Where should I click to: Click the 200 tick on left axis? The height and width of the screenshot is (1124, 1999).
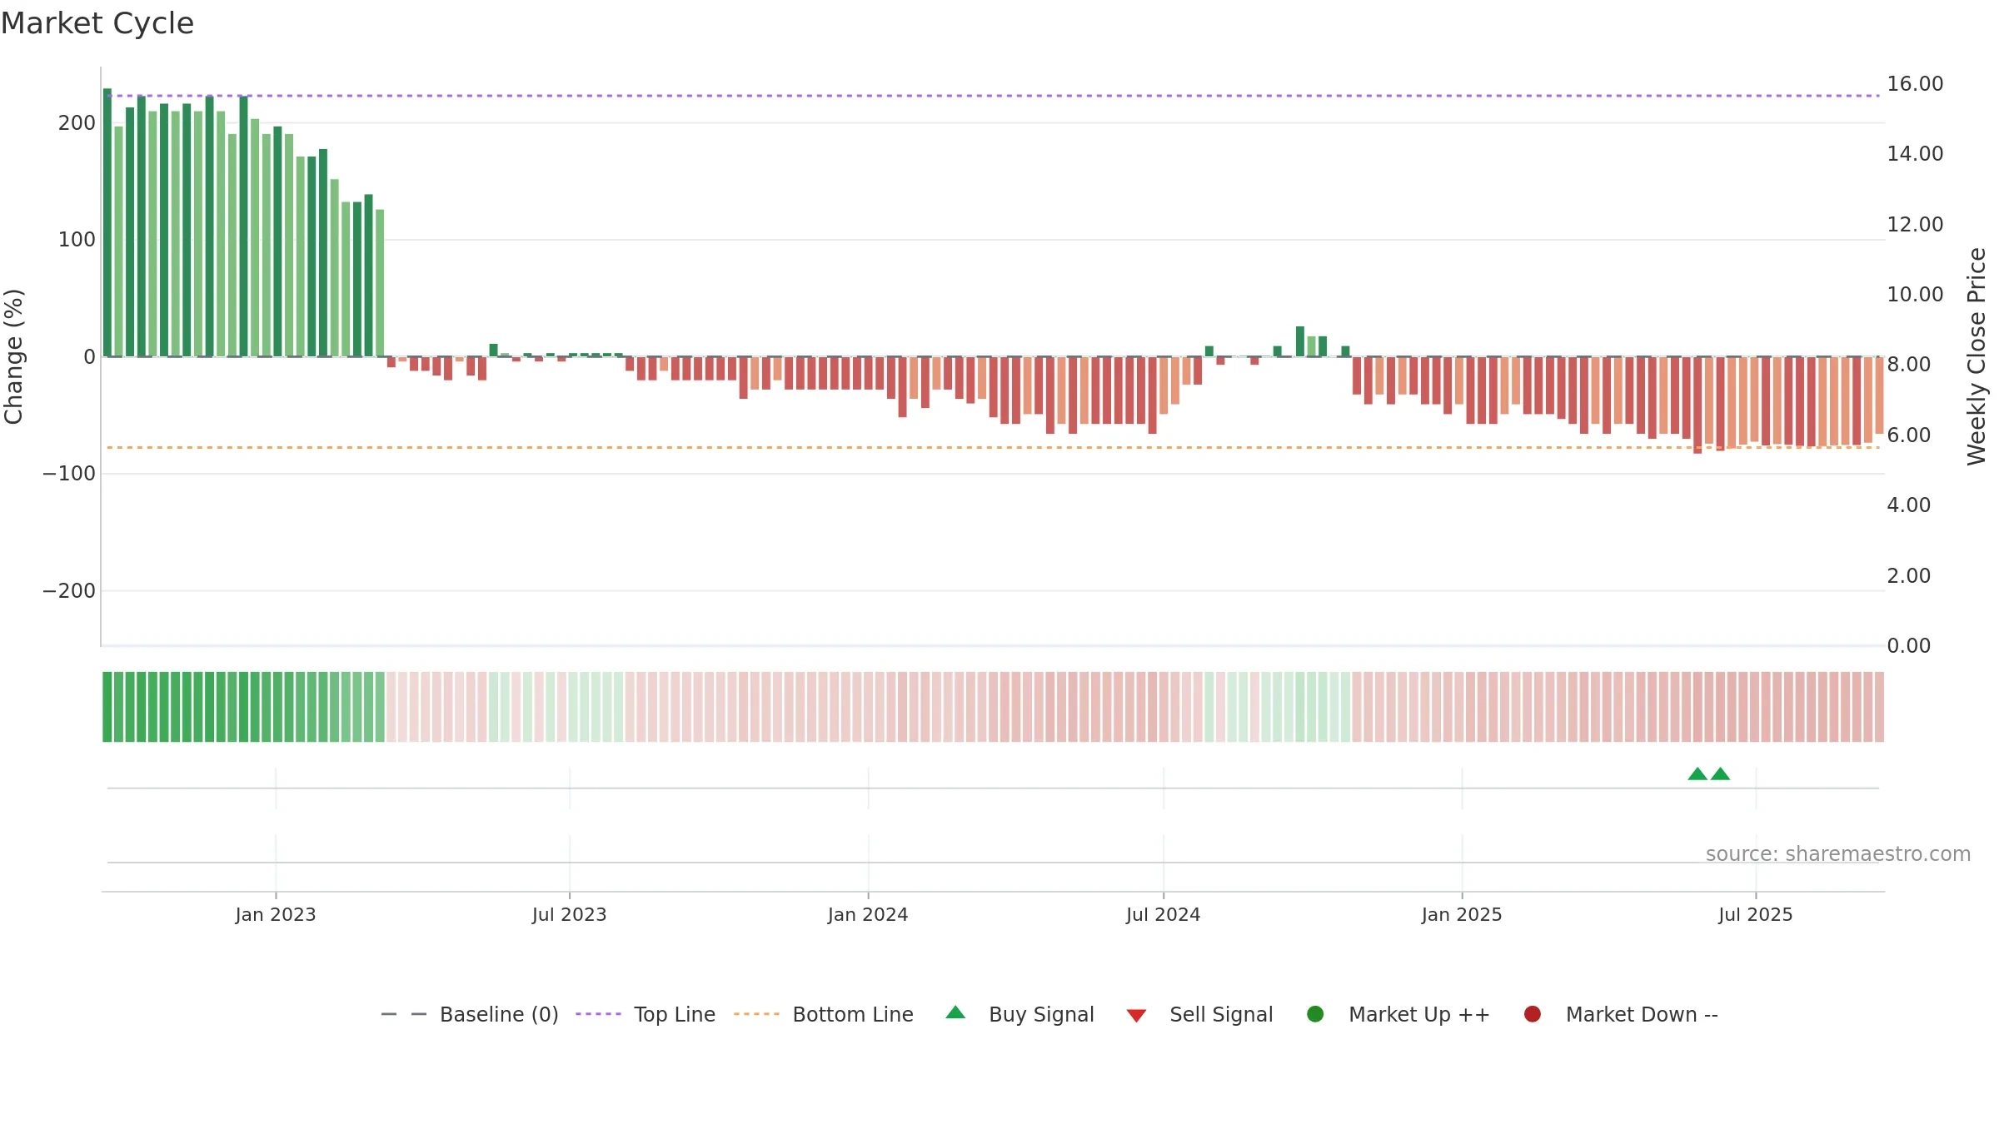pos(77,123)
